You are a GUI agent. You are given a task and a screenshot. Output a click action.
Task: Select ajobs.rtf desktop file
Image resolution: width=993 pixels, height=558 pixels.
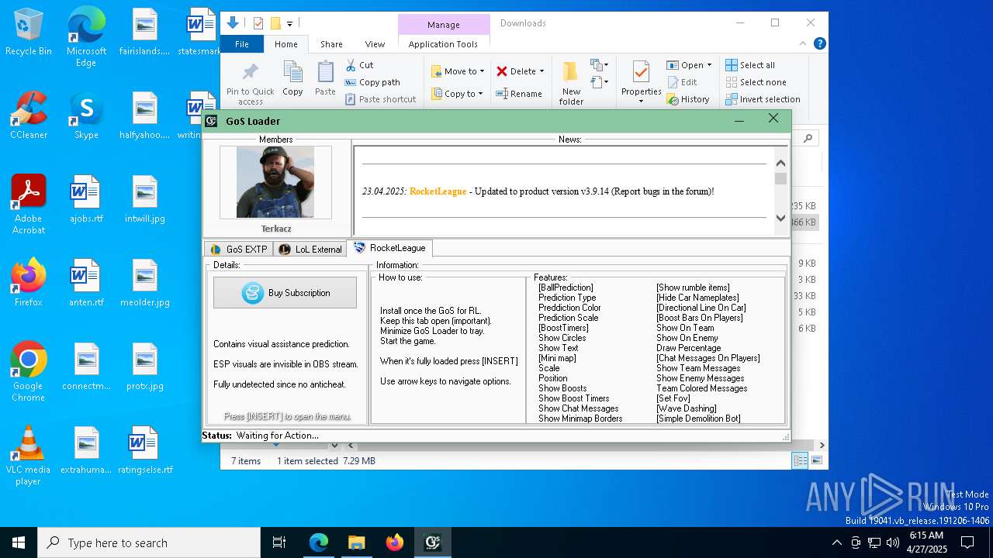pos(86,199)
